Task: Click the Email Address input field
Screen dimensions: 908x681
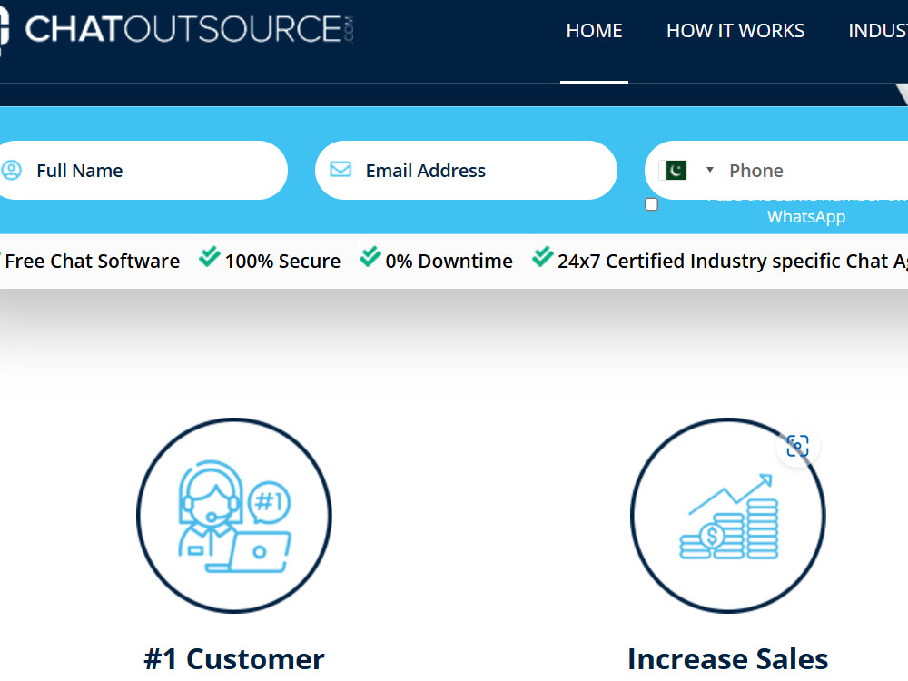Action: 466,171
